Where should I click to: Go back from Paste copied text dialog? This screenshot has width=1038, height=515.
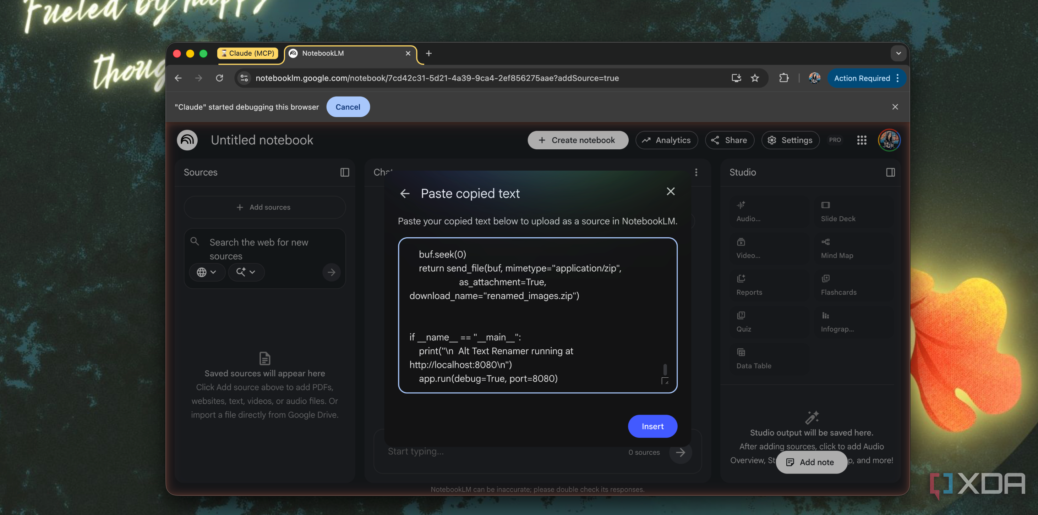point(405,194)
